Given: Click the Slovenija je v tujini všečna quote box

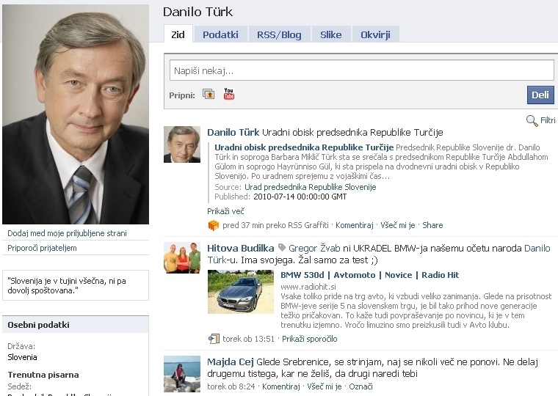Looking at the screenshot, I should point(76,285).
